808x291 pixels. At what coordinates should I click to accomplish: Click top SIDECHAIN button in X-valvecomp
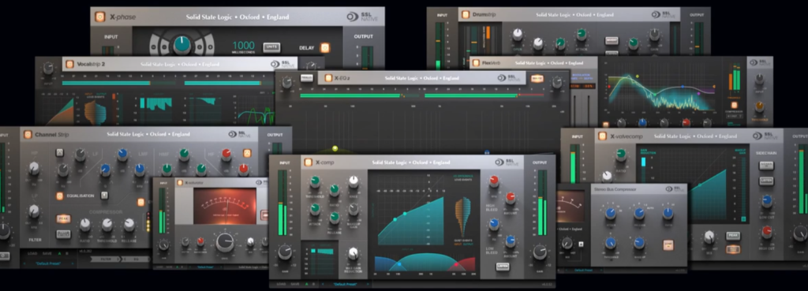(765, 166)
